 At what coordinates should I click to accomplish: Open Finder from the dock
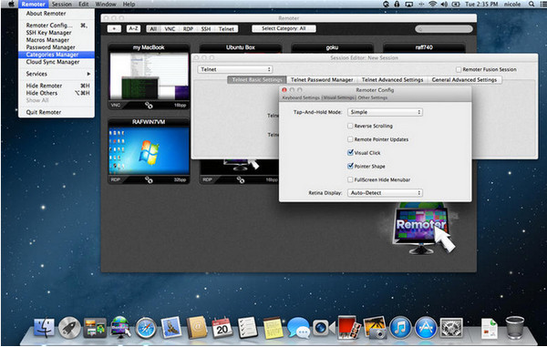pyautogui.click(x=44, y=328)
